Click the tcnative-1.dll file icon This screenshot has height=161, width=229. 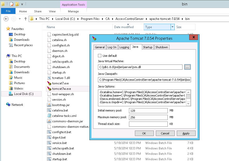click(49, 78)
